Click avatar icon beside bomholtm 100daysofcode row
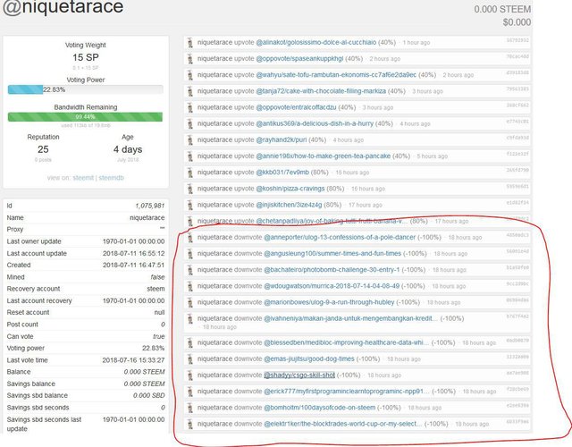Image resolution: width=572 pixels, height=447 pixels. (x=189, y=408)
